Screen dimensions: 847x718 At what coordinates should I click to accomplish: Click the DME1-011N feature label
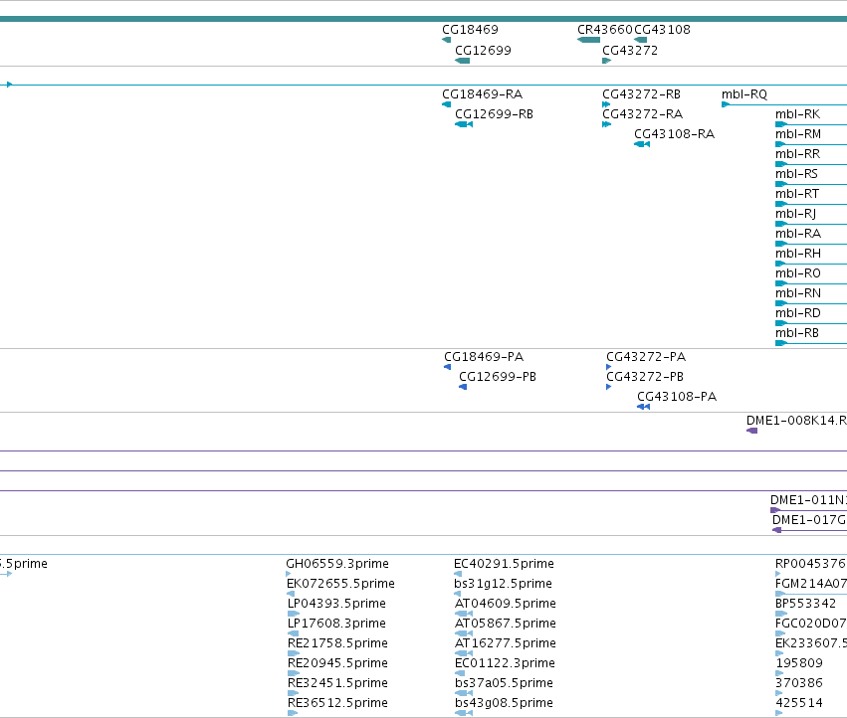pos(808,500)
